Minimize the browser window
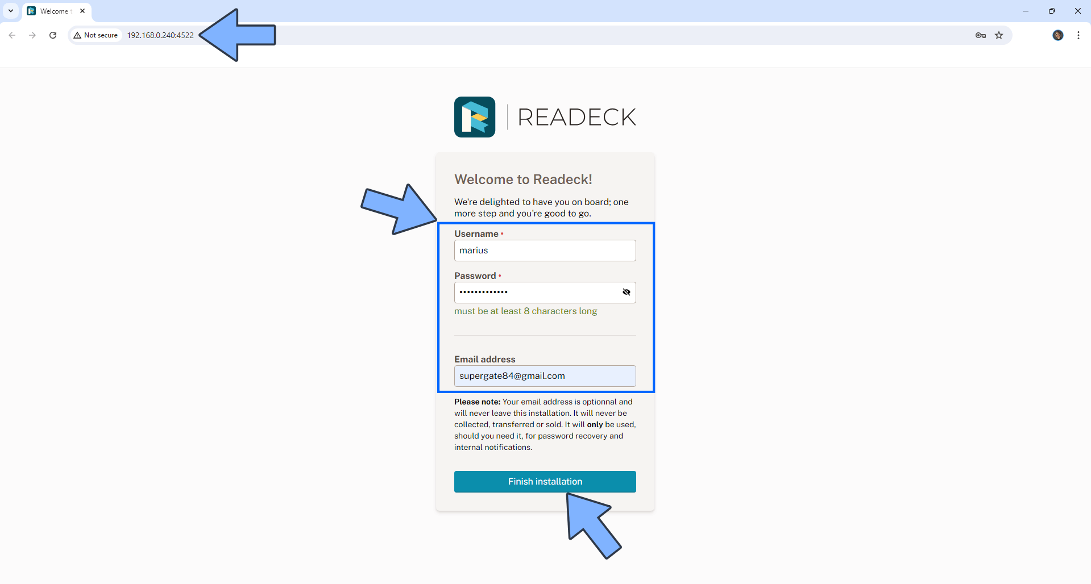Screen dimensions: 1091x584 1026,11
